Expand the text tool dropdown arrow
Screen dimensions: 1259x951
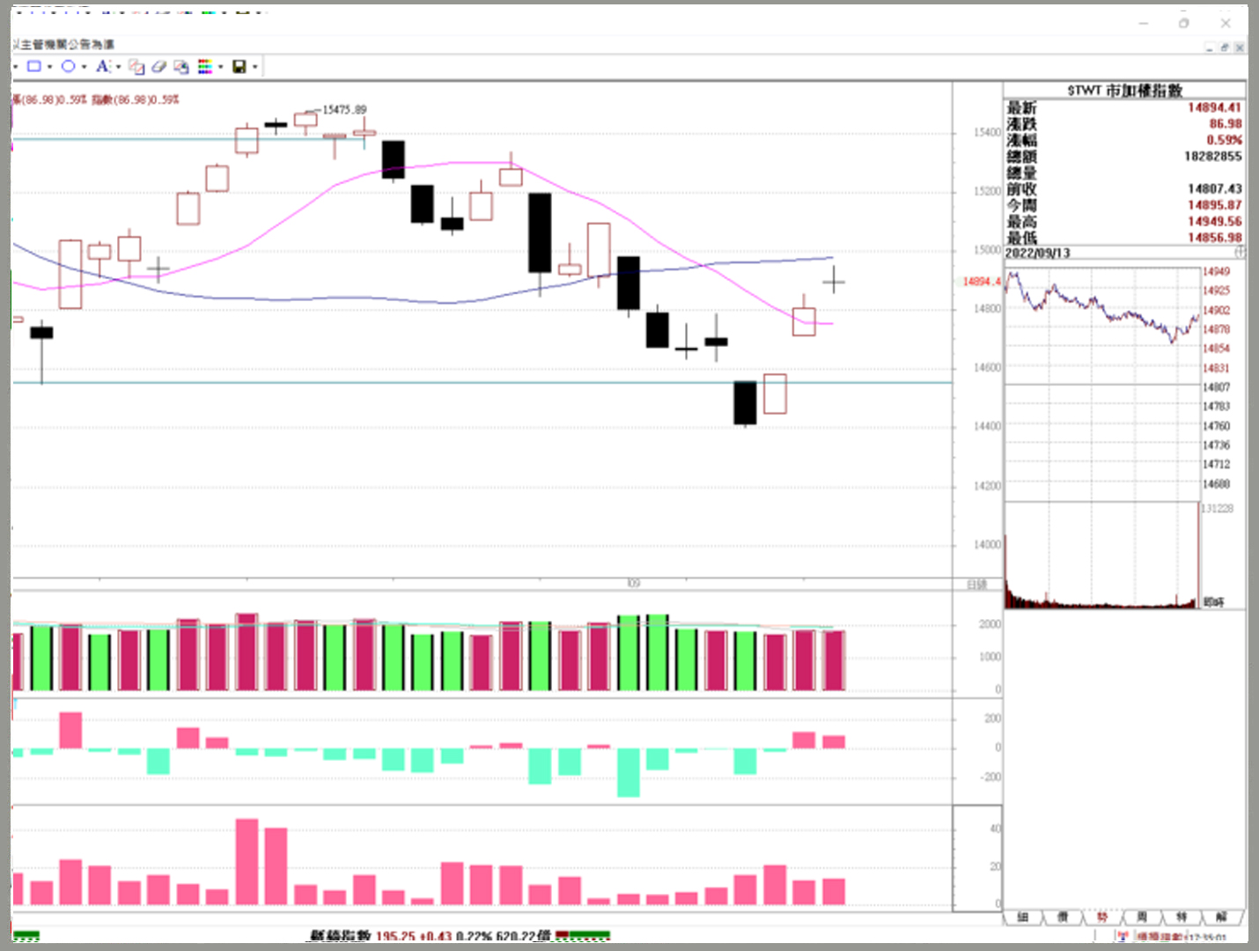[x=118, y=67]
